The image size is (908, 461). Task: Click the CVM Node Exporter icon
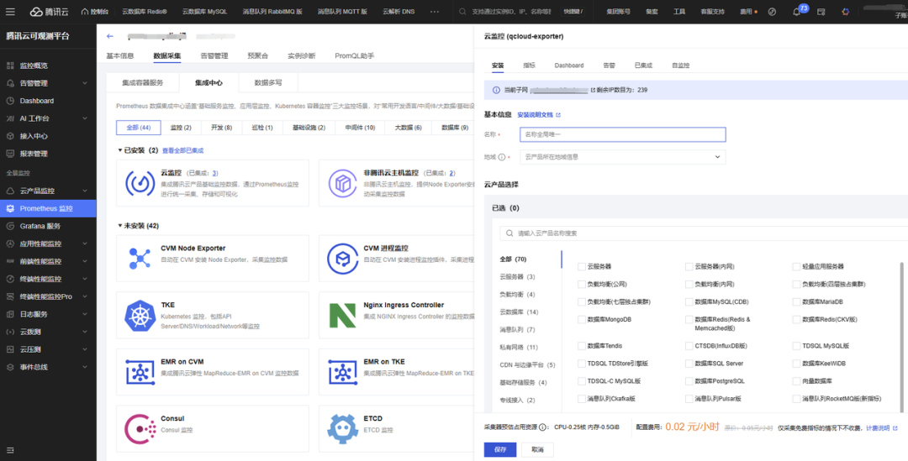140,258
